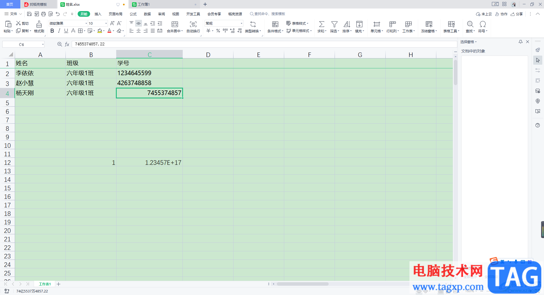The height and width of the screenshot is (295, 544).
Task: Click the currency ¥ format icon
Action: (x=209, y=31)
